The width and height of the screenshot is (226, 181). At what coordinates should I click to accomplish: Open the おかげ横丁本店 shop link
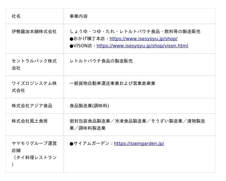[143, 39]
